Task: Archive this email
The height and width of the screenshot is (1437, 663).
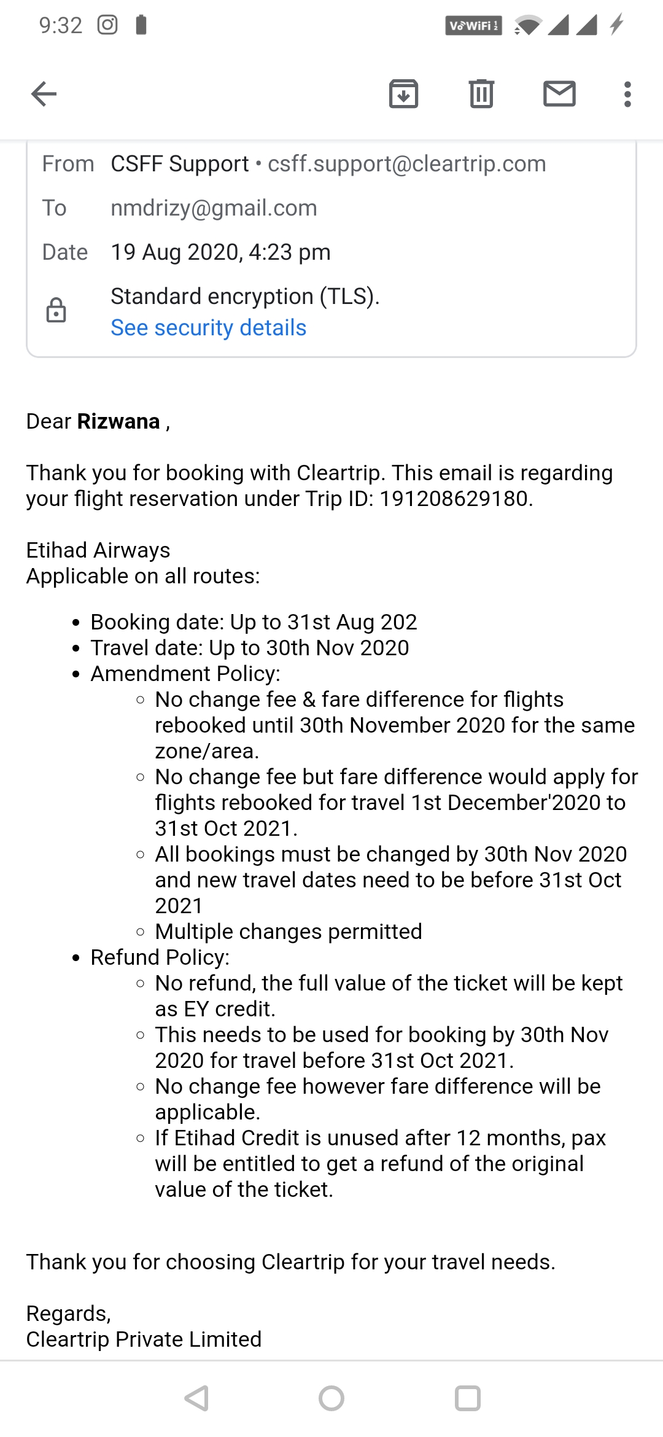Action: pyautogui.click(x=403, y=94)
